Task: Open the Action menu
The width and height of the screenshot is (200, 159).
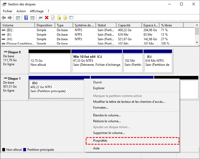Action: [x=21, y=11]
